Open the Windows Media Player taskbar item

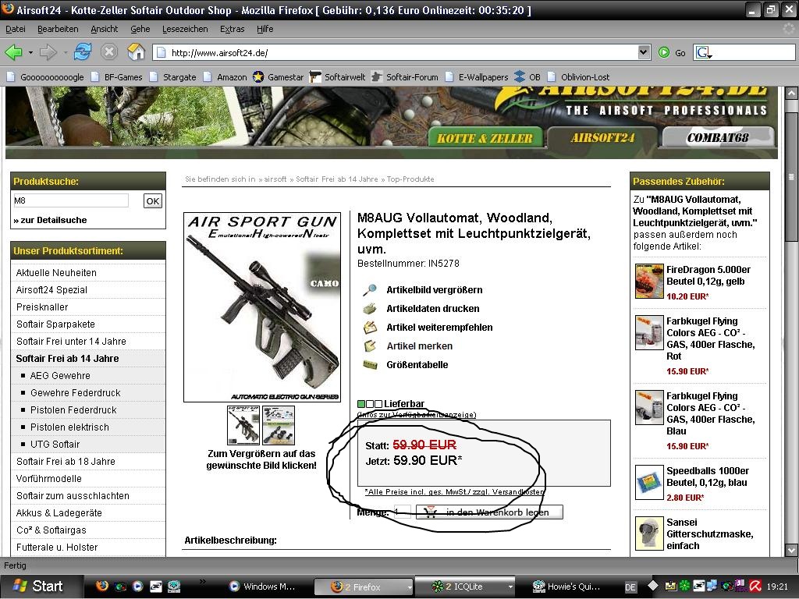[263, 587]
